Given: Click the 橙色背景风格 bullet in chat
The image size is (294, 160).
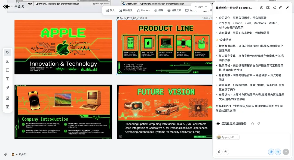Looking at the screenshot, I should coord(251,48).
